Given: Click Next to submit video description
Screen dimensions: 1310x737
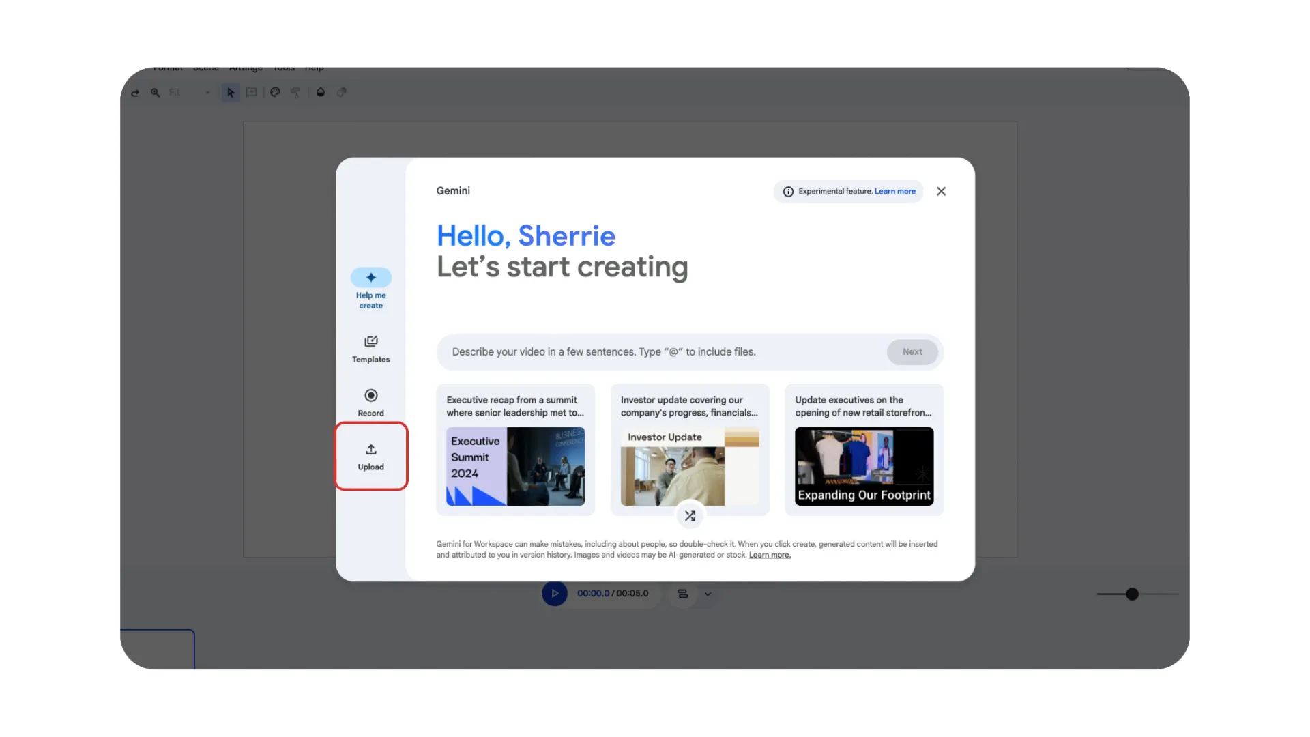Looking at the screenshot, I should tap(912, 352).
